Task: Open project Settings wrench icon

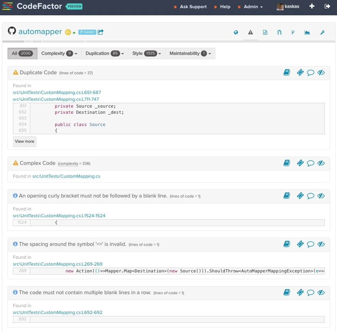Action: coord(323,32)
